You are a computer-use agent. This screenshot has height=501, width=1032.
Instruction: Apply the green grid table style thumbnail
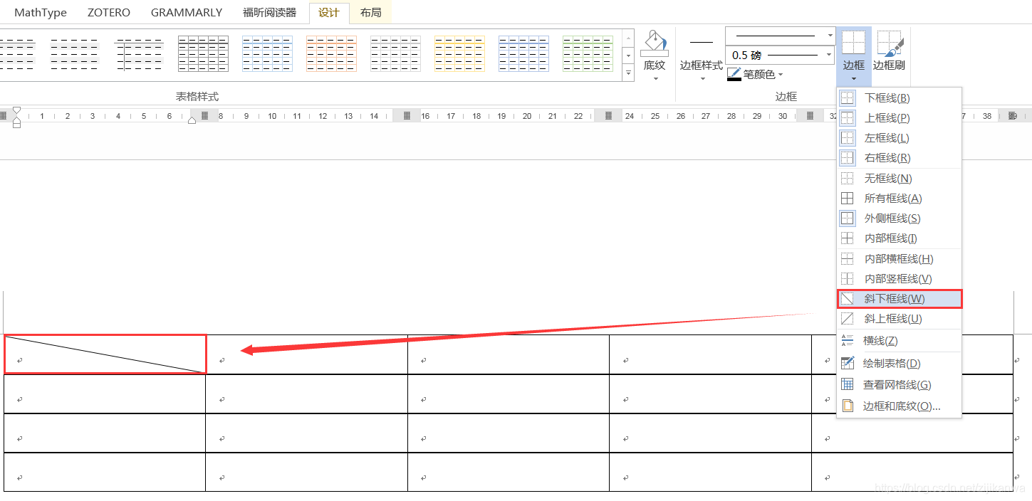(x=588, y=53)
